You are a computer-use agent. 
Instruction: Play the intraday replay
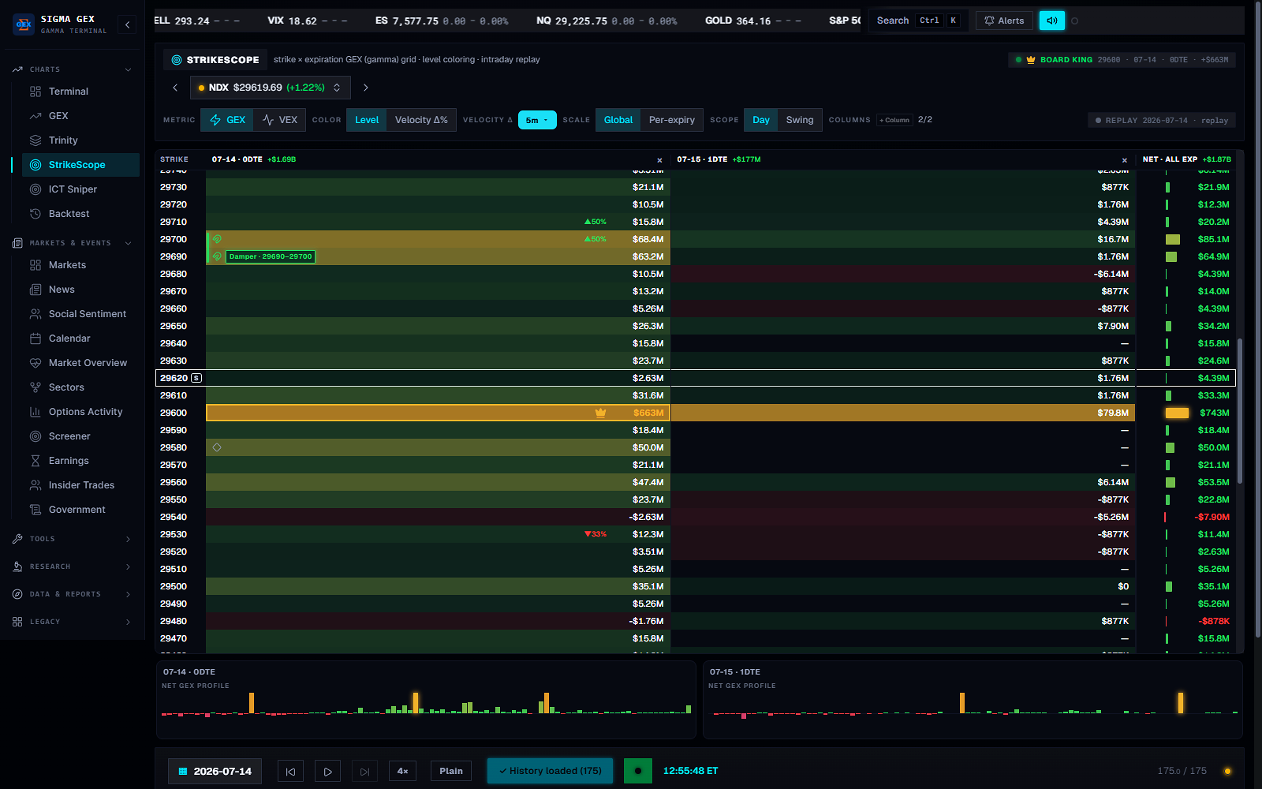point(327,772)
